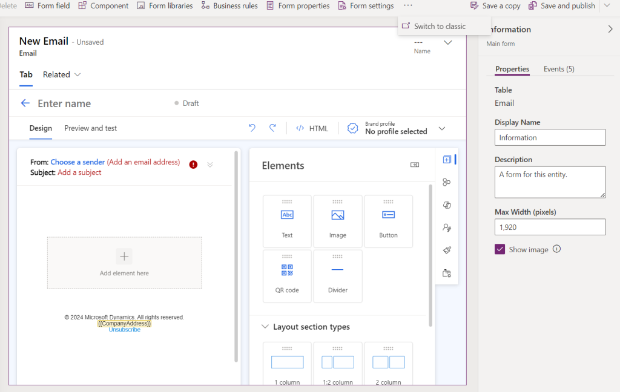This screenshot has width=620, height=392.
Task: Open the Copilot icon in side rail
Action: [447, 204]
